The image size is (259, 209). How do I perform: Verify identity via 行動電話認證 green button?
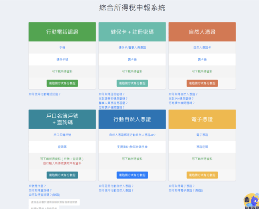point(62,83)
